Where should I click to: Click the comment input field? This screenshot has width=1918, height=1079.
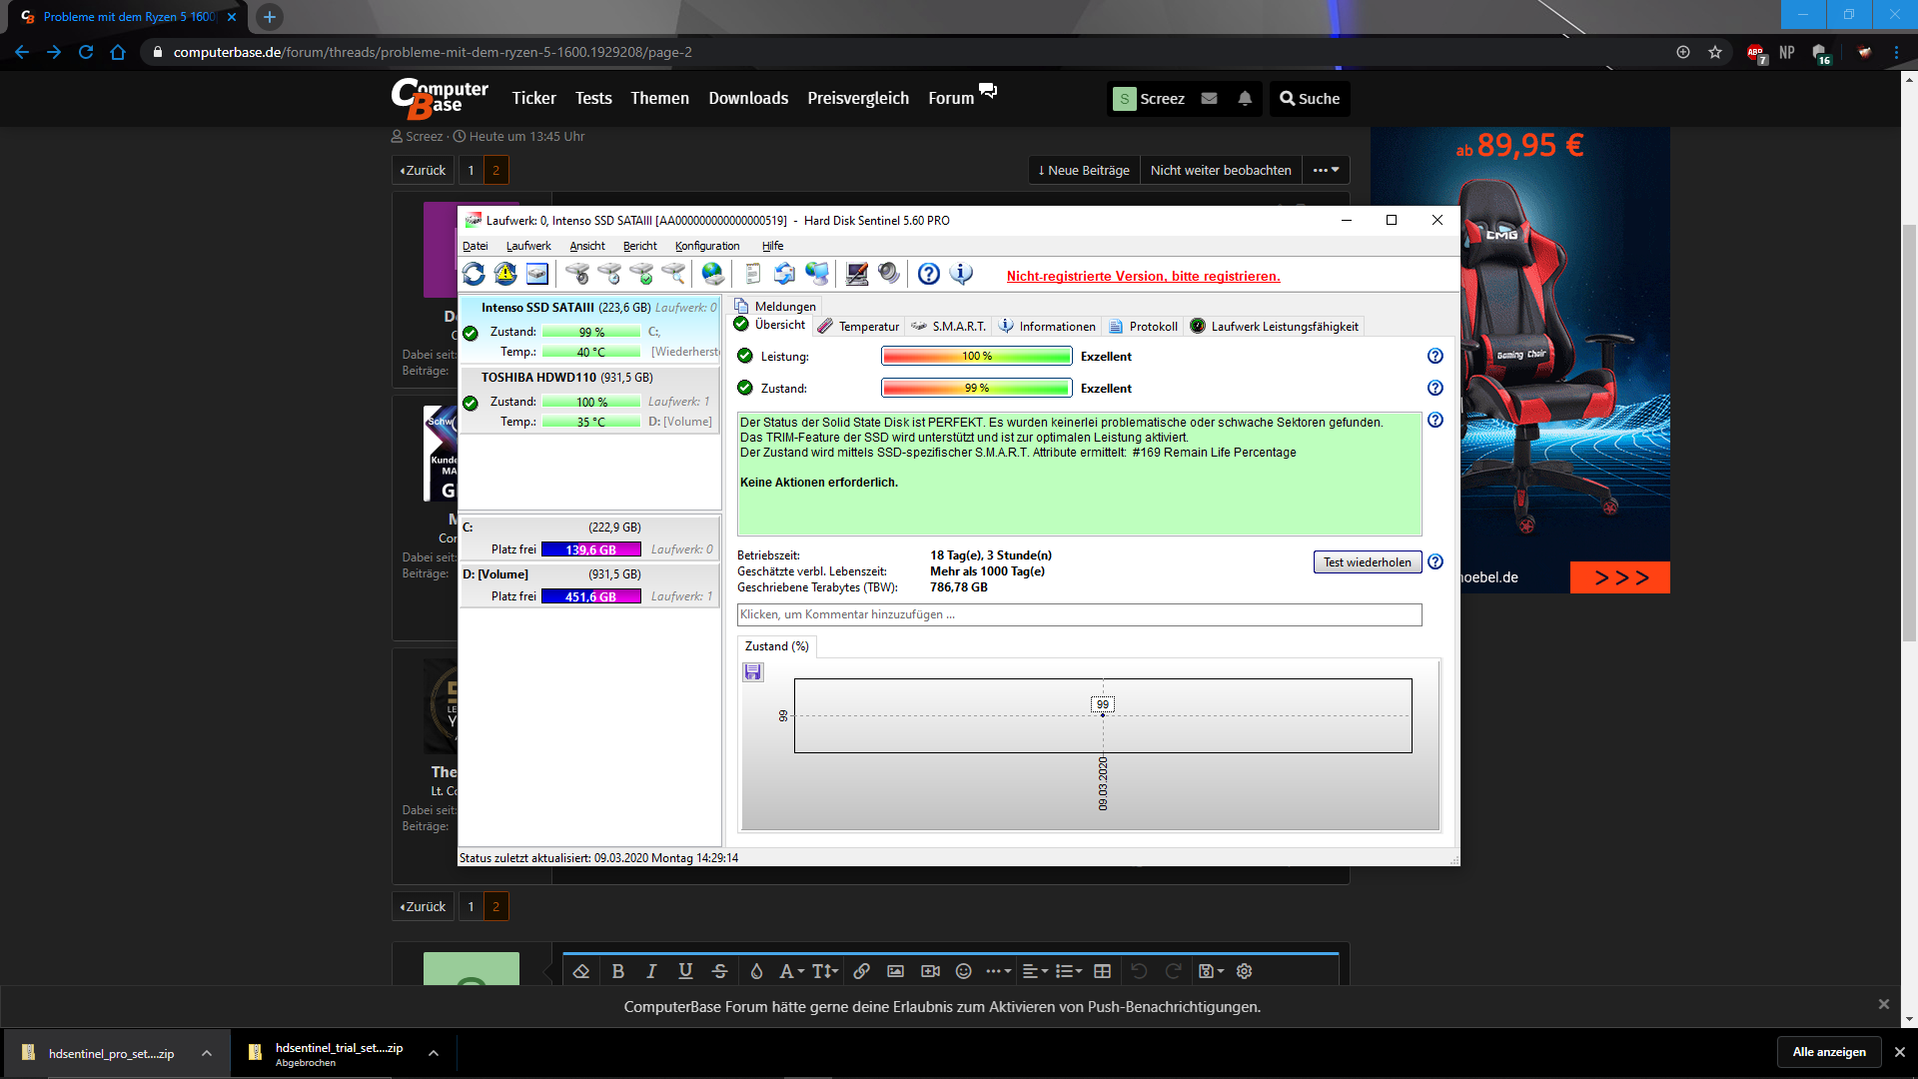[1079, 614]
